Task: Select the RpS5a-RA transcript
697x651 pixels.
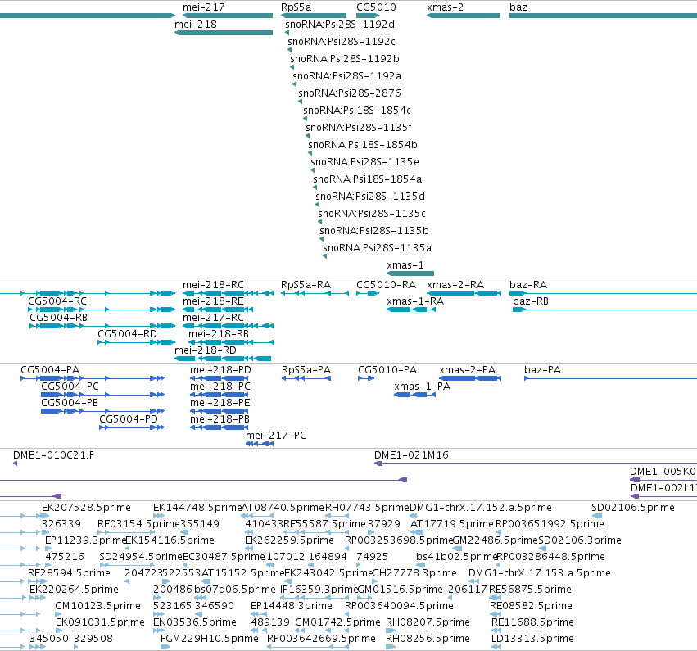Action: 315,293
